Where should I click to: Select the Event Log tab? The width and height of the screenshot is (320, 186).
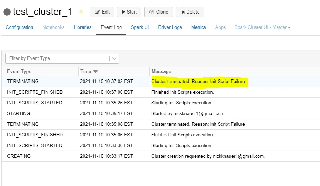click(x=111, y=27)
